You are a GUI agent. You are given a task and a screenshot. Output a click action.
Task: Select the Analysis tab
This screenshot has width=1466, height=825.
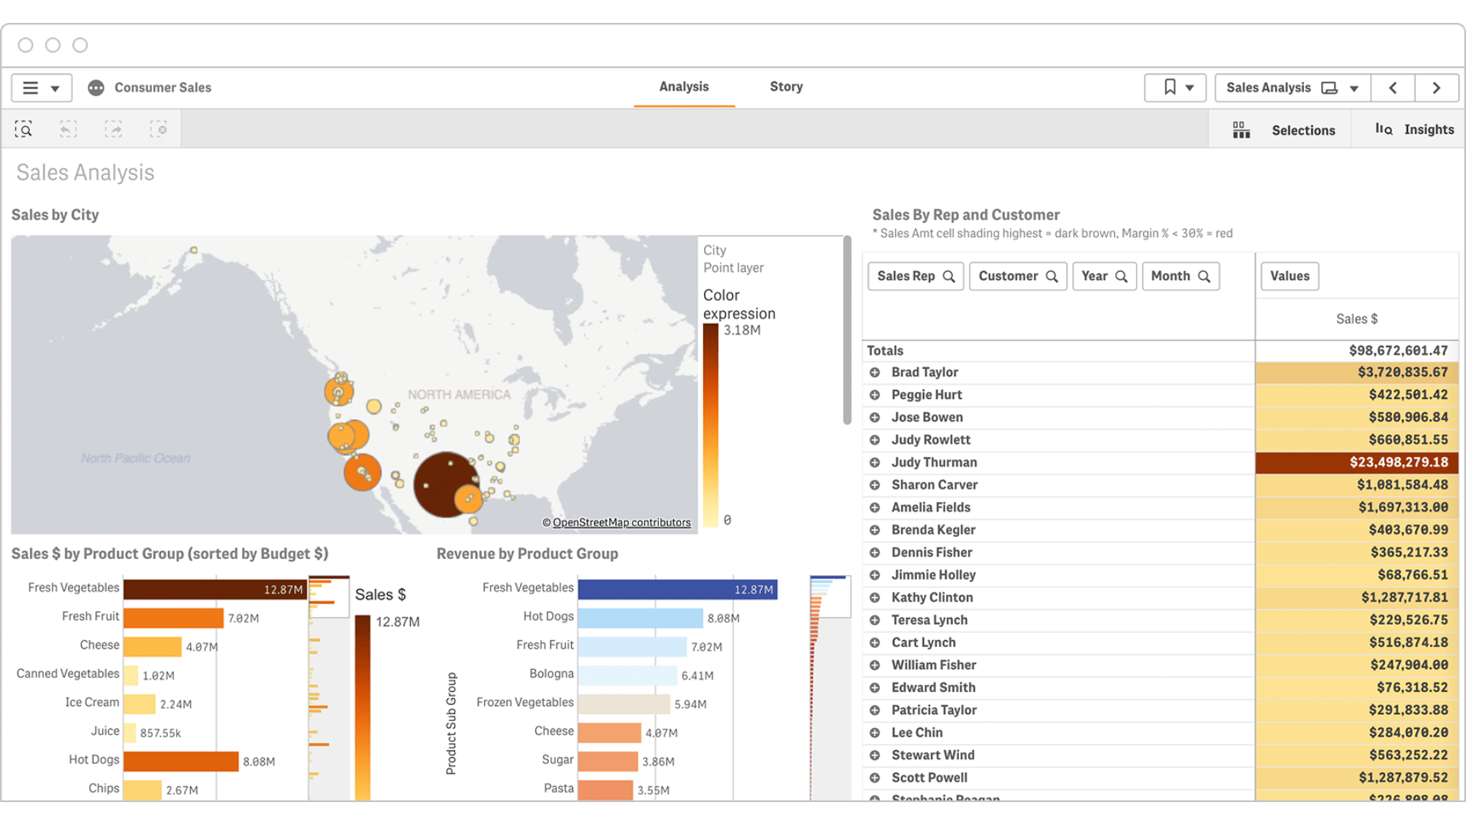coord(683,87)
